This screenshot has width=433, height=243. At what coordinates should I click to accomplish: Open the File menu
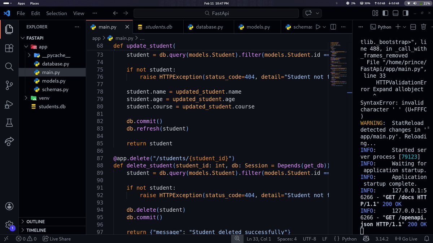pyautogui.click(x=21, y=13)
